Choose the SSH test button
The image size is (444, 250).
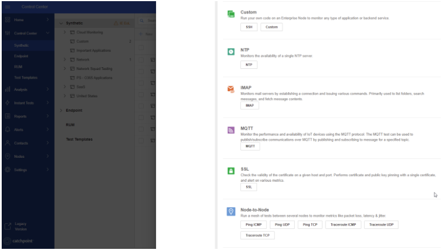[x=249, y=27]
